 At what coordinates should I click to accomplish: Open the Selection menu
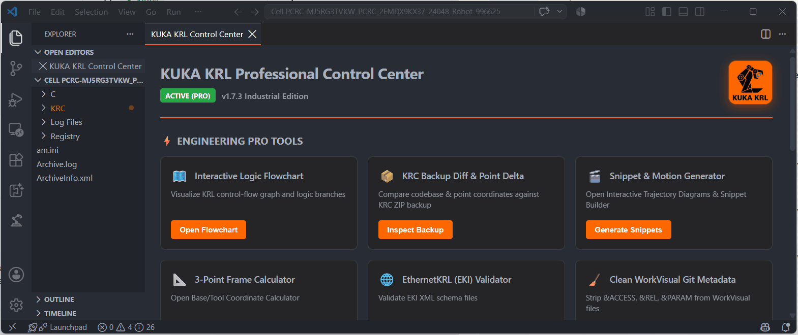[x=91, y=12]
